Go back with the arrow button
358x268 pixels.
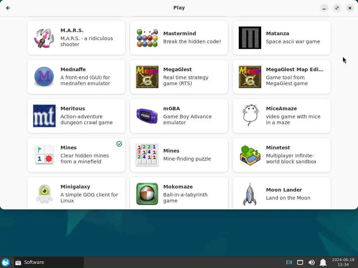[8, 8]
